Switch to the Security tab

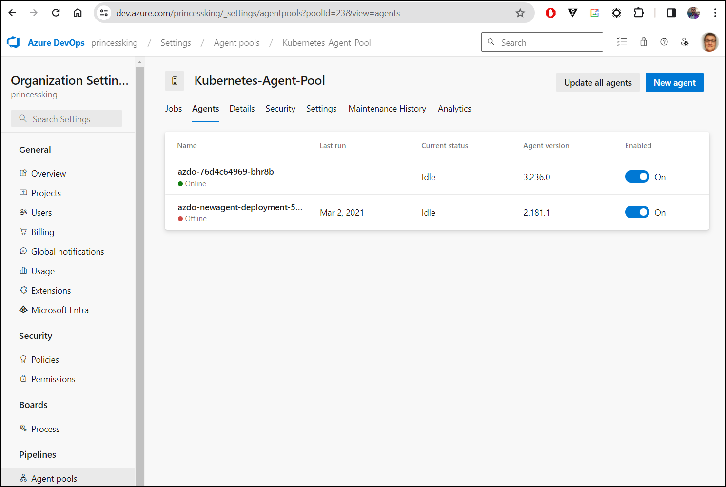coord(280,109)
